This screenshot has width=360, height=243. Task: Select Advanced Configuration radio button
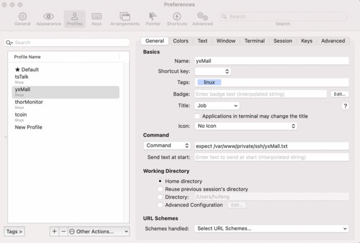[160, 205]
